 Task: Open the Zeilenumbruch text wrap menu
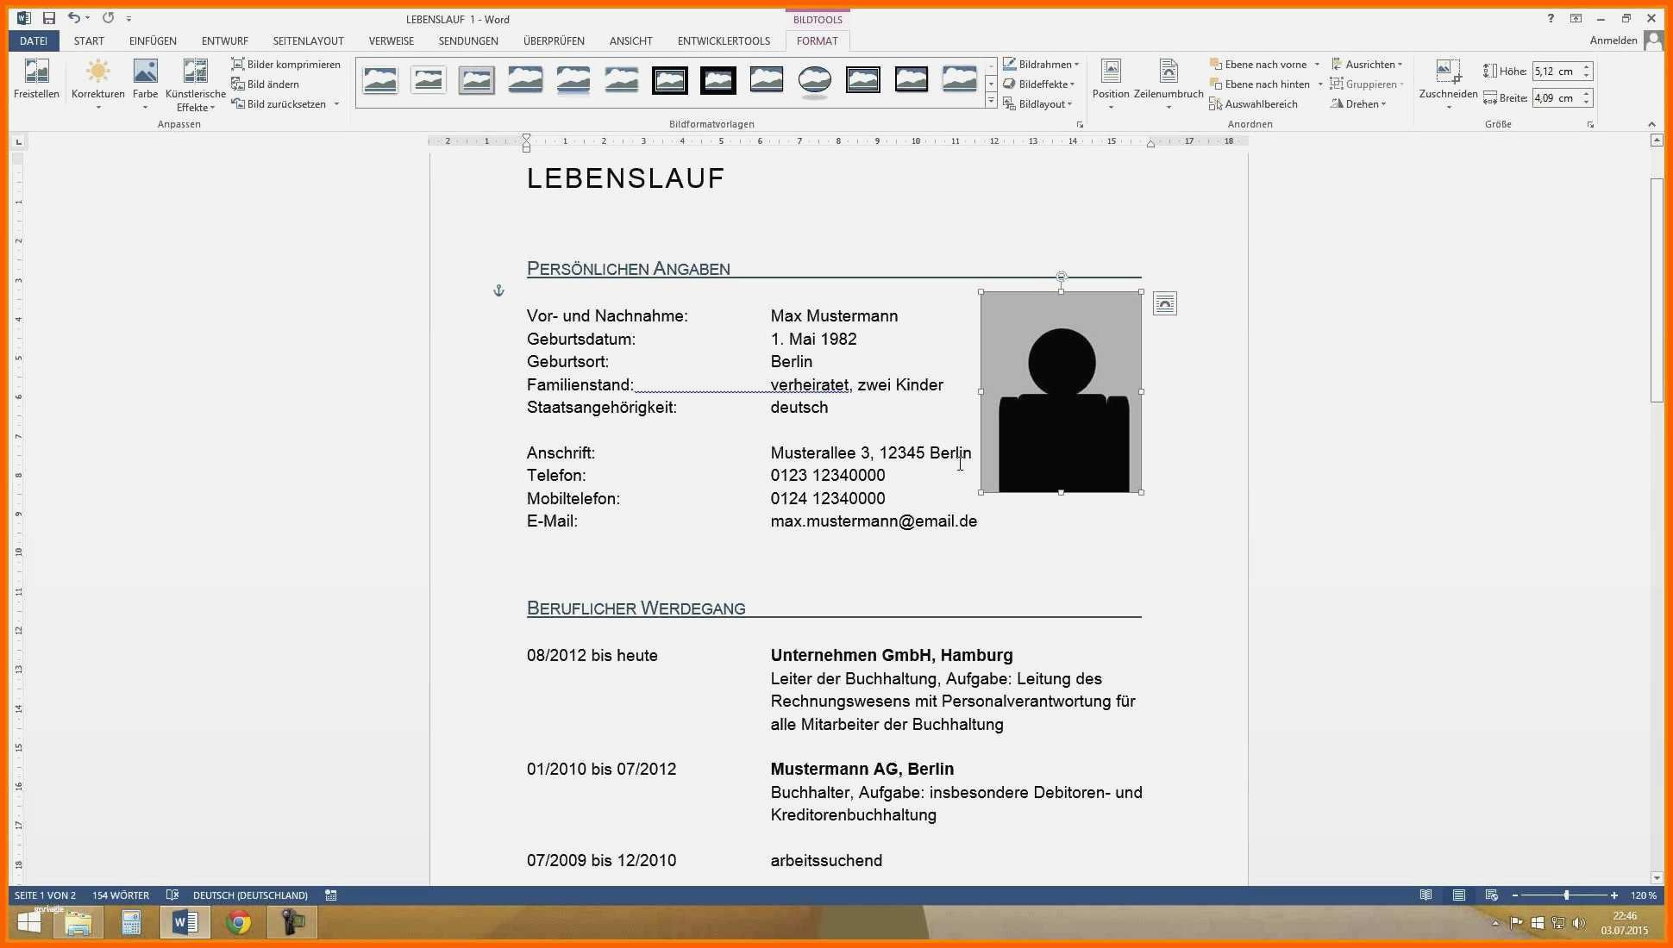(1169, 84)
